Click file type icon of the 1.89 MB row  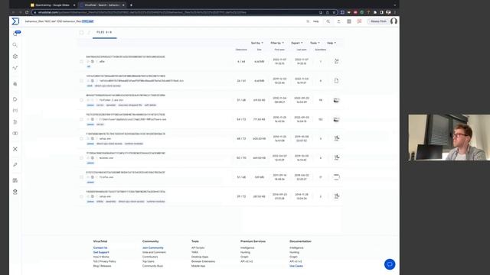click(x=336, y=177)
